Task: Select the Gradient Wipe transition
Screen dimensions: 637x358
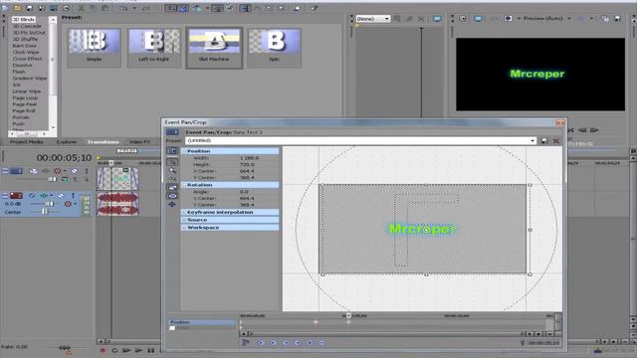Action: tap(29, 79)
